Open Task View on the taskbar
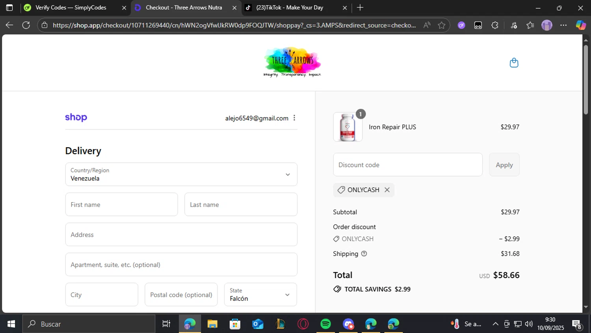This screenshot has height=333, width=591. pos(166,324)
